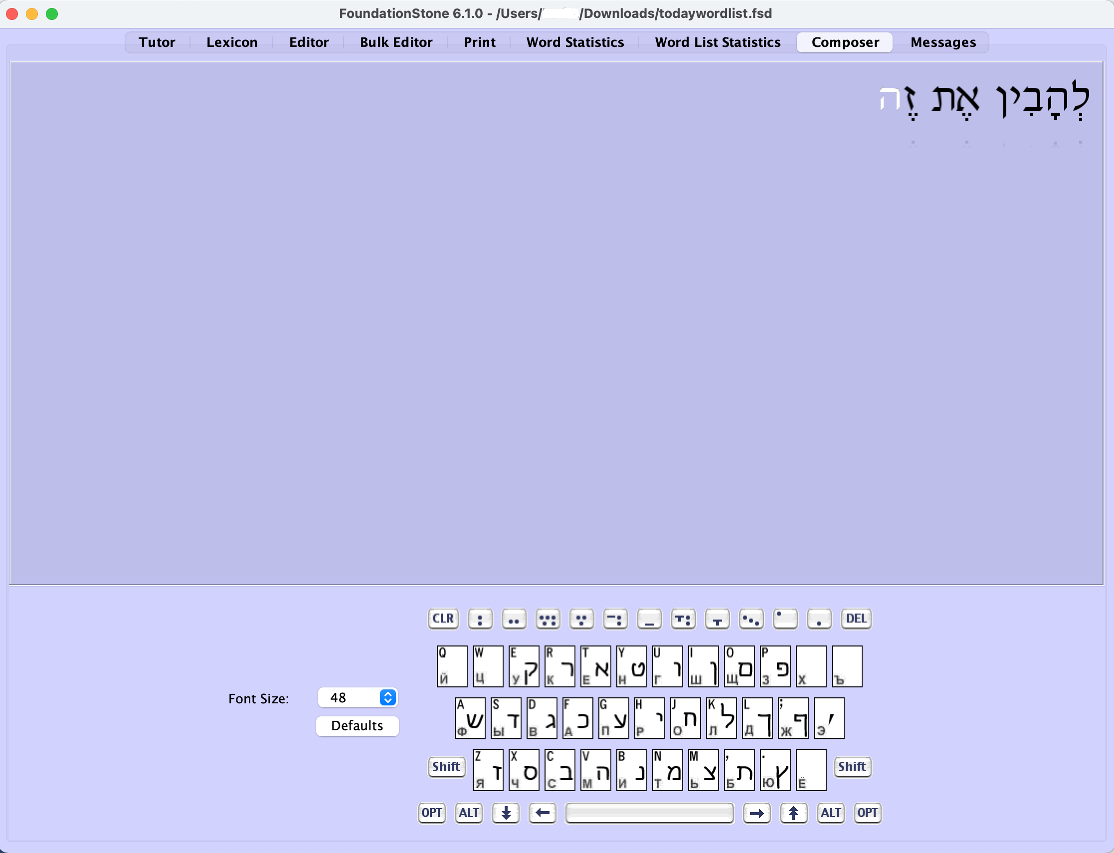This screenshot has width=1114, height=853.
Task: Click the CLR button to clear text
Action: (x=441, y=618)
